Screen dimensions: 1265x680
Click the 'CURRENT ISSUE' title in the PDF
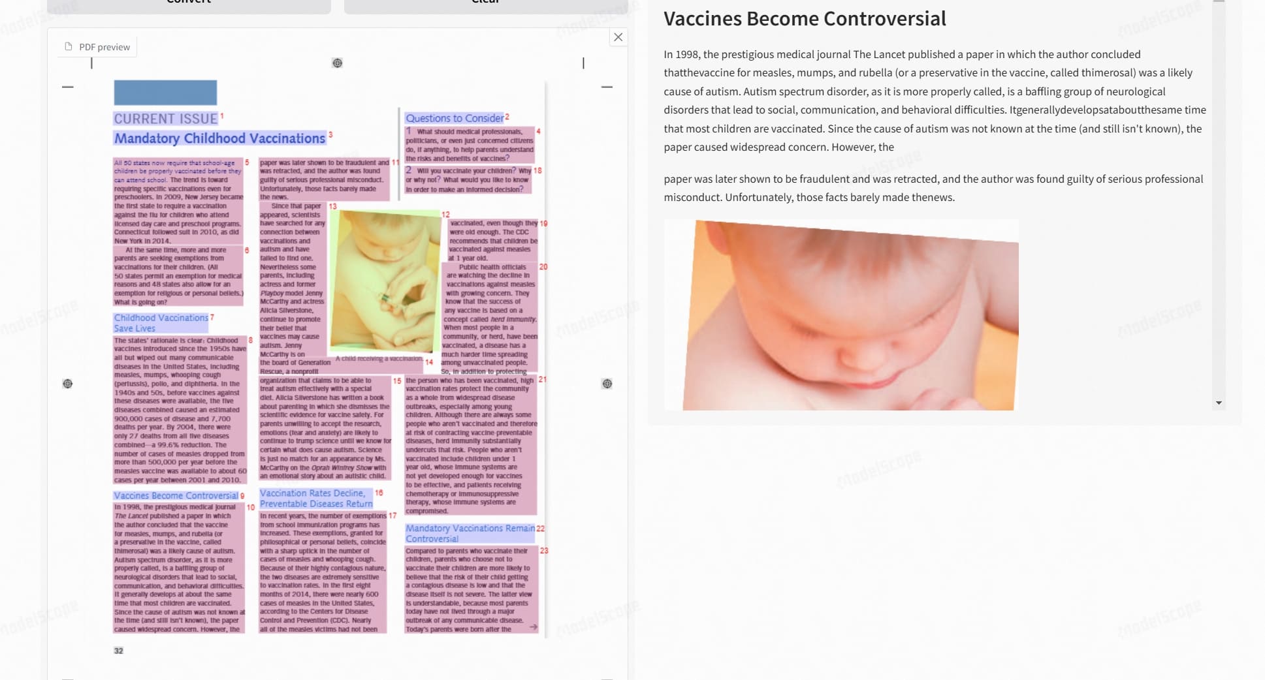pyautogui.click(x=166, y=119)
